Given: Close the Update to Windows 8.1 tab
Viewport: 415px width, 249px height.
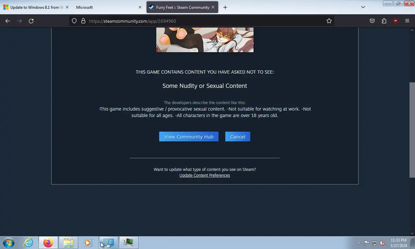Looking at the screenshot, I should coord(67,7).
